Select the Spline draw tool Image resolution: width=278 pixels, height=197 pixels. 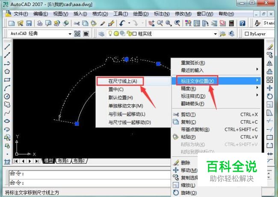[7, 113]
